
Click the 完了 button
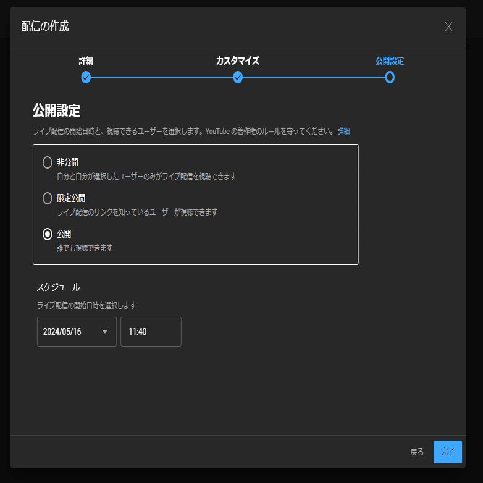[448, 452]
